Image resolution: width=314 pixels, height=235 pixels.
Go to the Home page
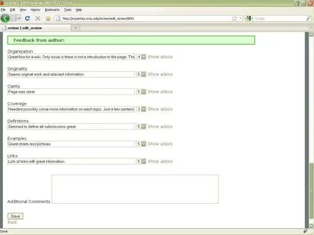pos(48,19)
